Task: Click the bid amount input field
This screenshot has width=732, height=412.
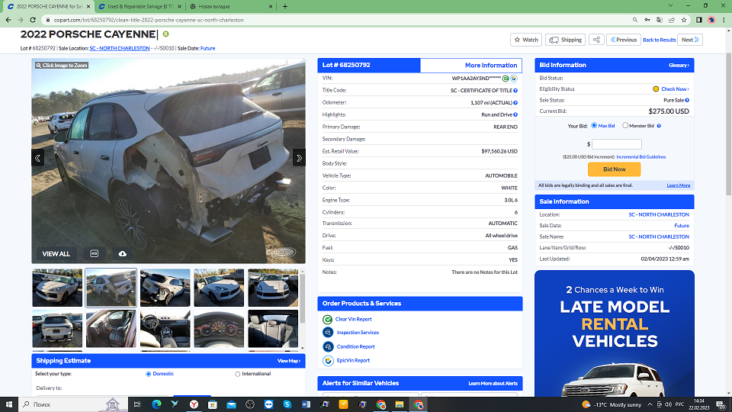Action: pyautogui.click(x=616, y=144)
